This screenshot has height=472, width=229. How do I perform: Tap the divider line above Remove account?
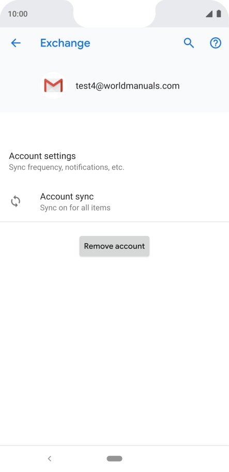click(x=115, y=222)
